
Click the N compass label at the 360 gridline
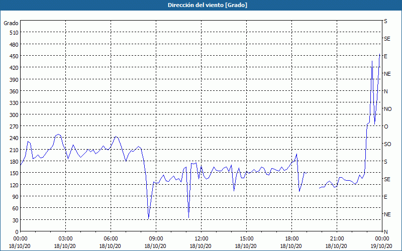pos(385,91)
